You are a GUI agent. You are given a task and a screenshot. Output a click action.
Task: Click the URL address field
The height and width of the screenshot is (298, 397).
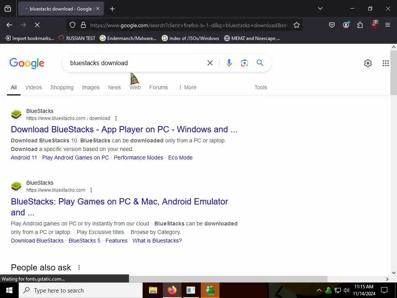point(189,25)
